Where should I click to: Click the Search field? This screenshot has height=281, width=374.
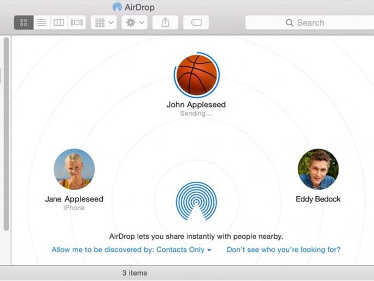[x=309, y=22]
